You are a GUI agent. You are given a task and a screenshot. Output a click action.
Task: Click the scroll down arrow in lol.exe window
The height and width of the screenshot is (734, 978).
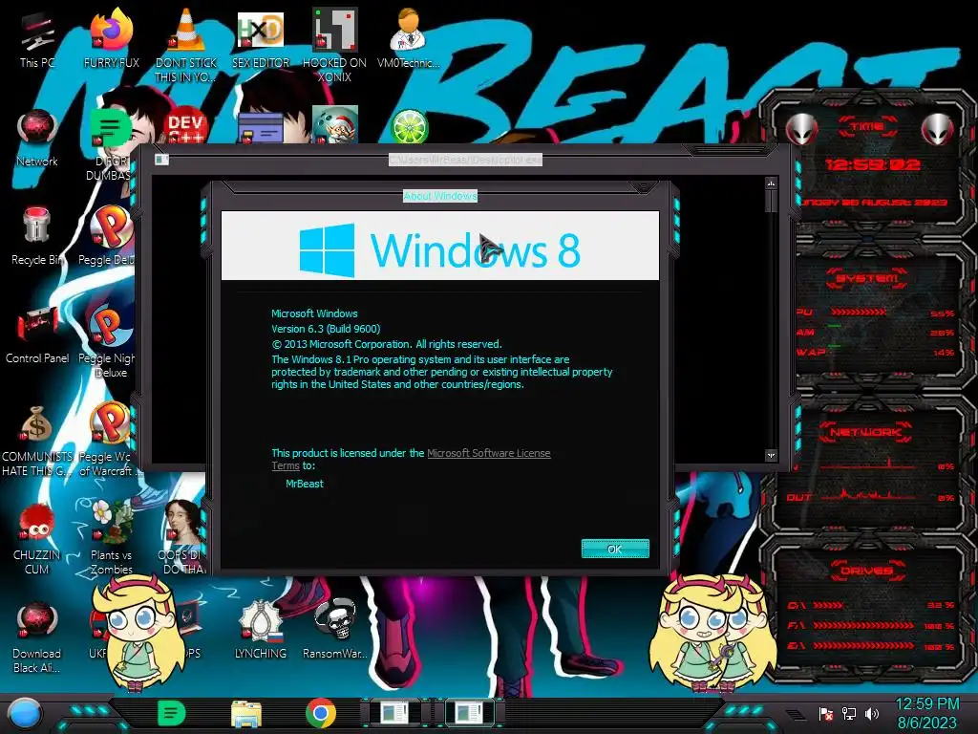click(x=771, y=456)
